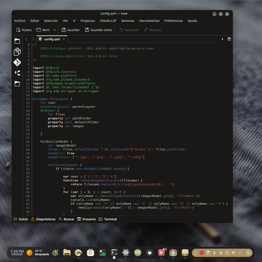
Task: Open the Sesiones menu
Action: [x=128, y=21]
